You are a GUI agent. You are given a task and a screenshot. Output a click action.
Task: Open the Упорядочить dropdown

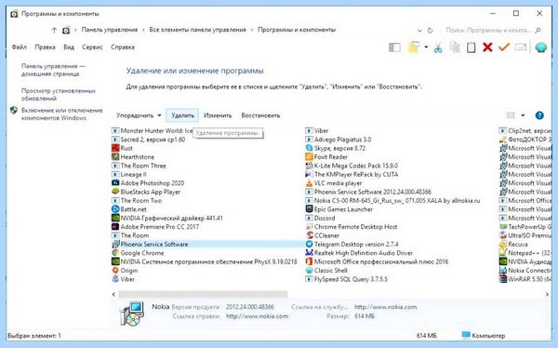click(x=139, y=115)
